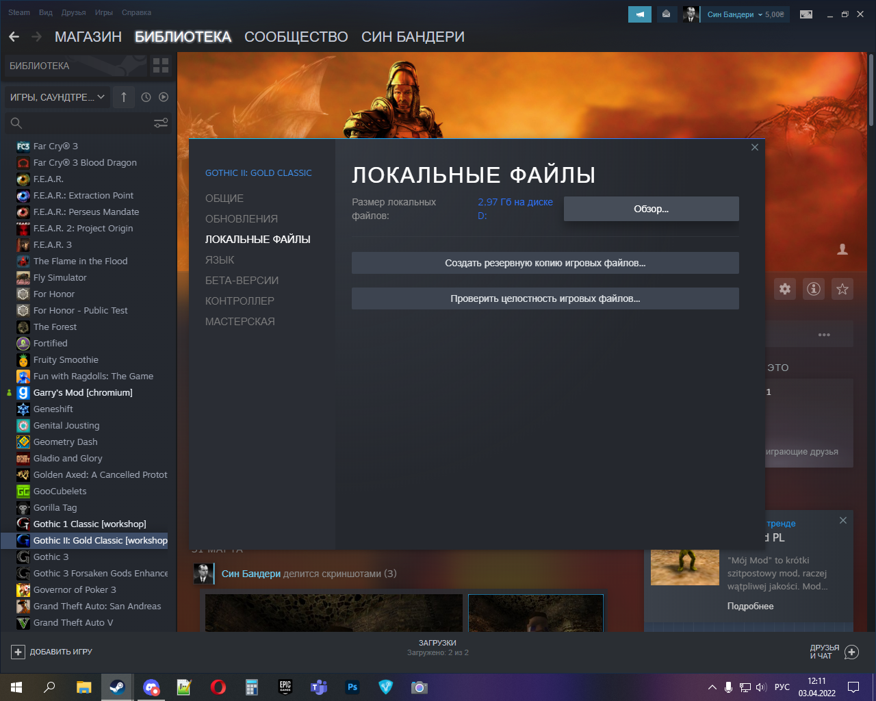Open advanced library filters icon
The image size is (876, 701).
pos(161,123)
